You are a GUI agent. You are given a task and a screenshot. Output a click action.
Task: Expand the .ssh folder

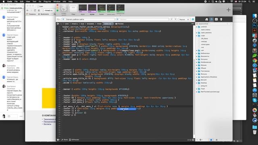[197, 50]
